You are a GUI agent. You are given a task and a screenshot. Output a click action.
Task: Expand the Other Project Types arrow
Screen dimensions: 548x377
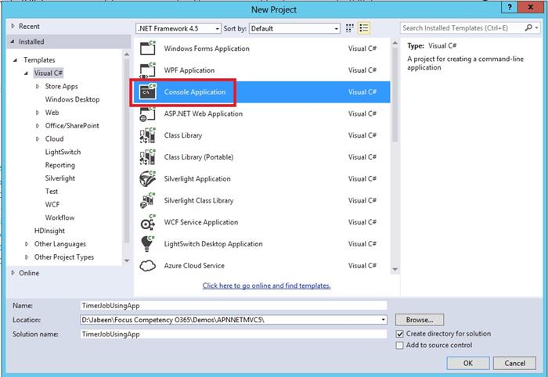[27, 257]
